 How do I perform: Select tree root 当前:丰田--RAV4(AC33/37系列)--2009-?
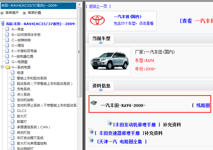tap(41, 24)
